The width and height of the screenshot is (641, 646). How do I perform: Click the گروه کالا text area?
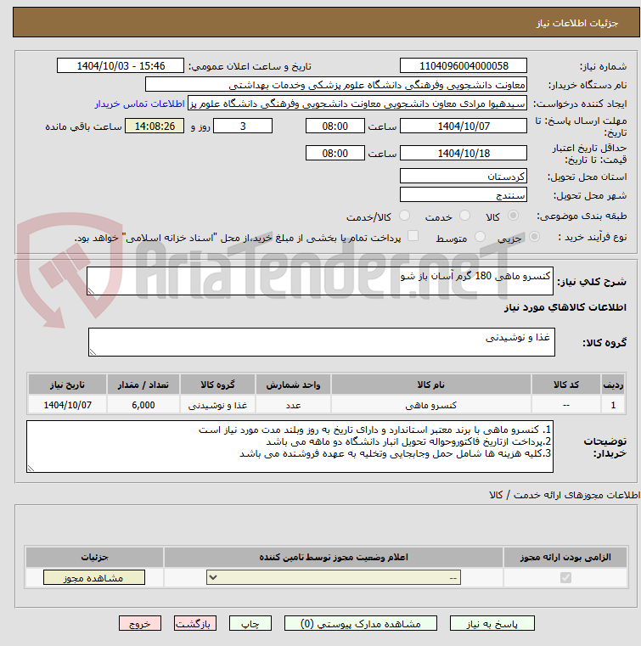click(321, 342)
